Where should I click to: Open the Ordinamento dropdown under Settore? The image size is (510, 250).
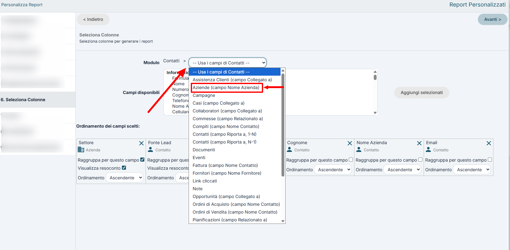[x=125, y=178]
